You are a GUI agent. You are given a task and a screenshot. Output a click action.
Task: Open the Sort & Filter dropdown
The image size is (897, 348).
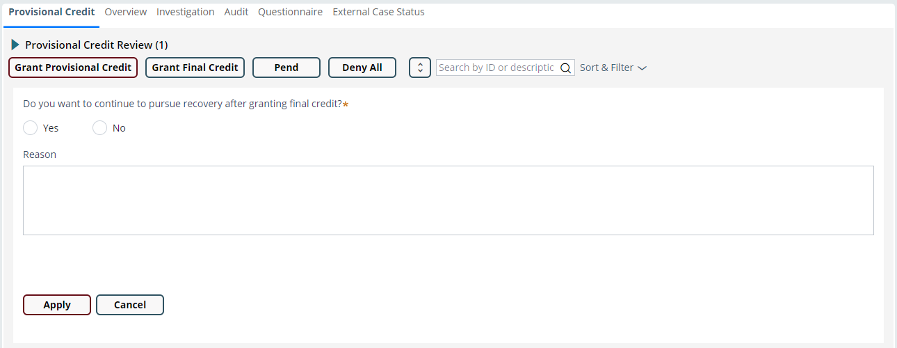pyautogui.click(x=613, y=68)
